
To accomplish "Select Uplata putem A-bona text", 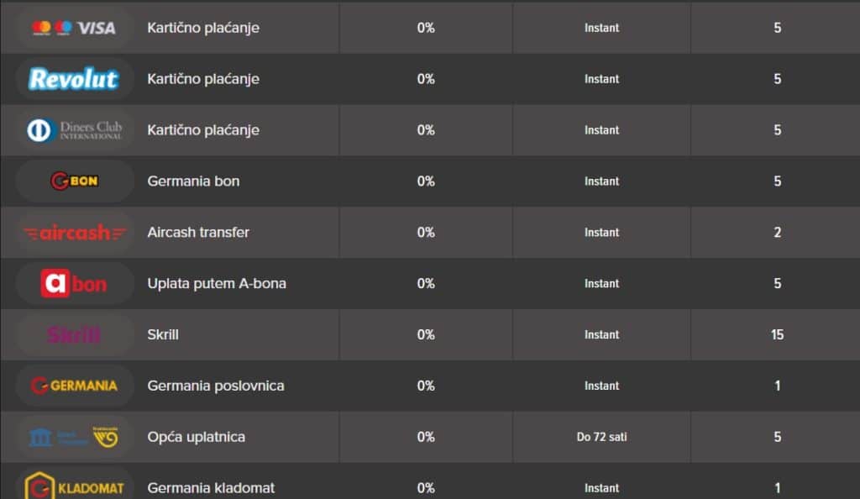I will pyautogui.click(x=217, y=283).
